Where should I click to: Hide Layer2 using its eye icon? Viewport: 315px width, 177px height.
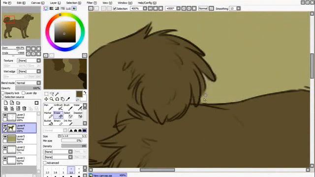pyautogui.click(x=5, y=147)
